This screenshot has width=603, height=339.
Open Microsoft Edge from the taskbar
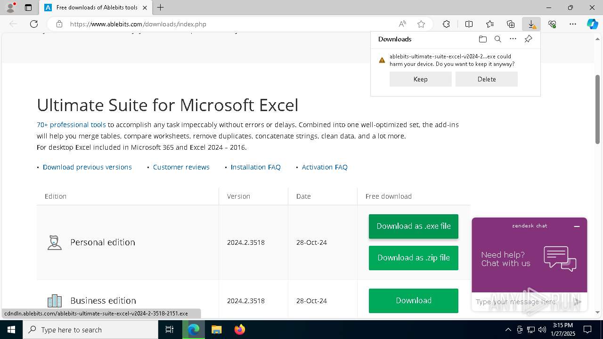[x=194, y=330]
